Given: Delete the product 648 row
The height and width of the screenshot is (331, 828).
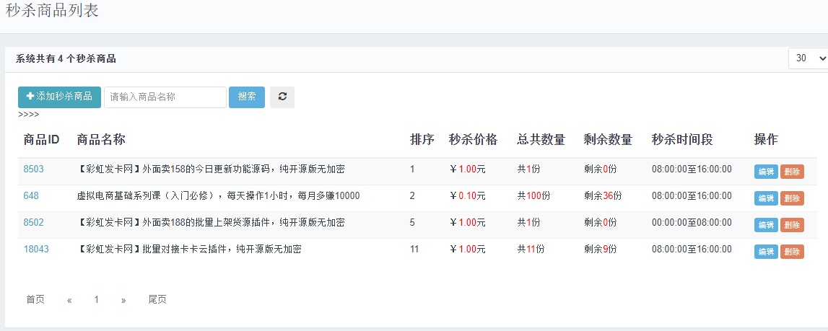Looking at the screenshot, I should click(x=792, y=198).
